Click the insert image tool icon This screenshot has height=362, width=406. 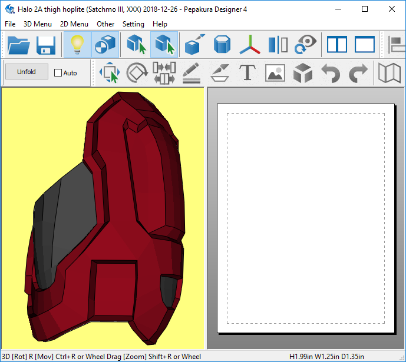275,73
